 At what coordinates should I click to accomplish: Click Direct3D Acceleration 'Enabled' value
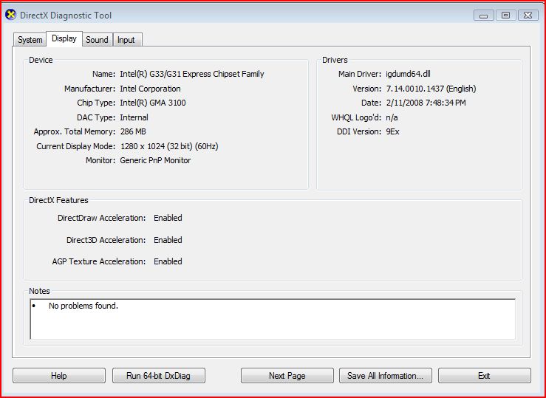168,240
